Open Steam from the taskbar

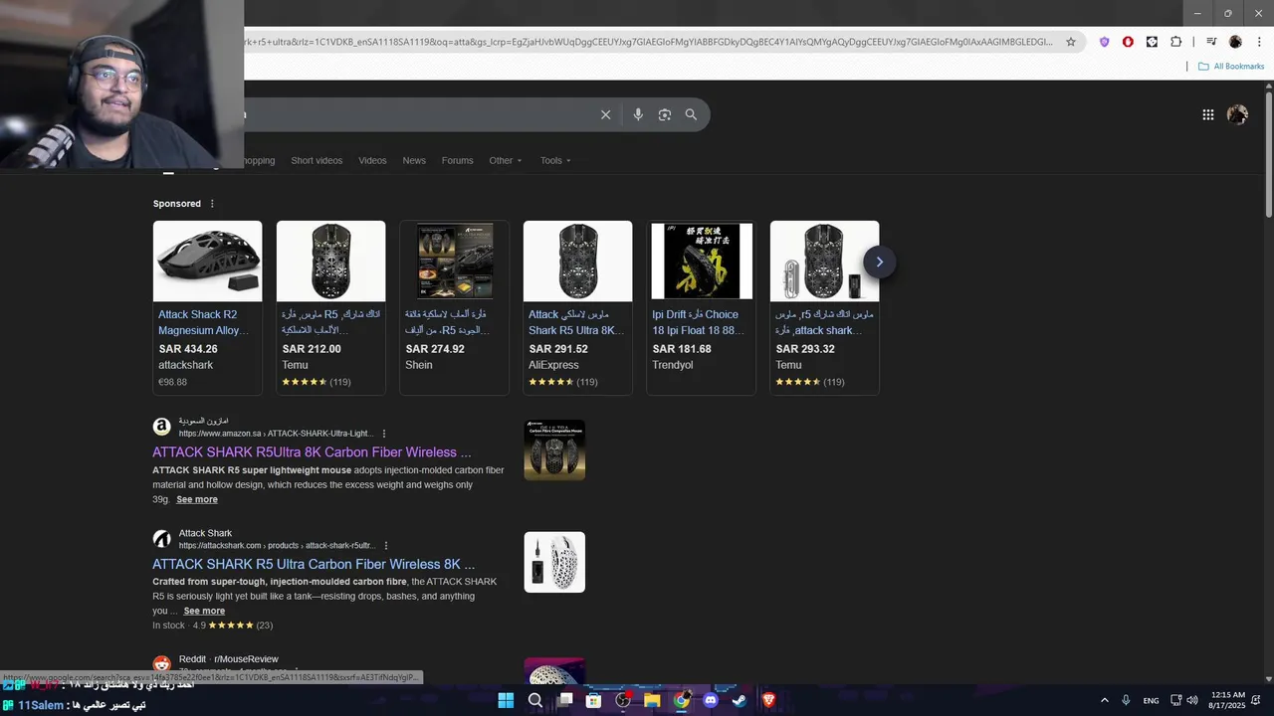(740, 700)
